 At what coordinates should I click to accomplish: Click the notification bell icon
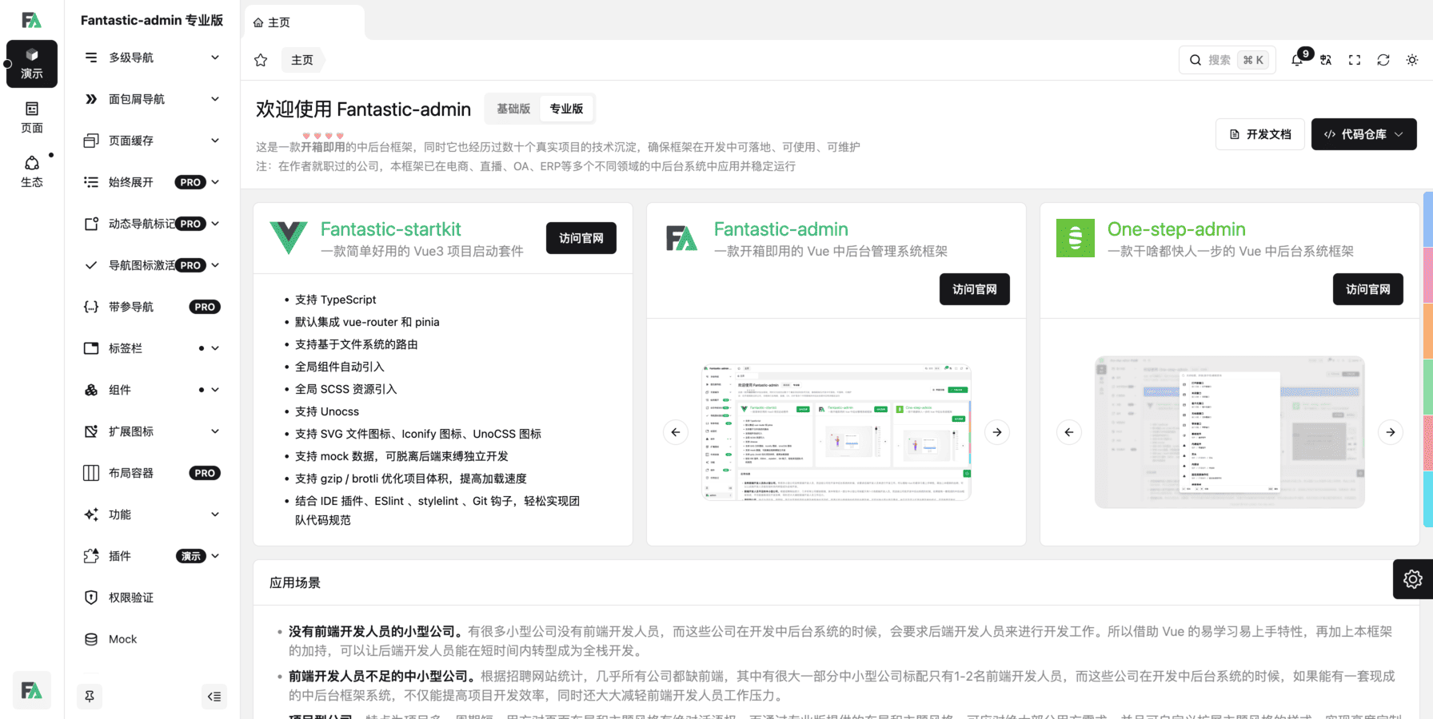[x=1297, y=60]
